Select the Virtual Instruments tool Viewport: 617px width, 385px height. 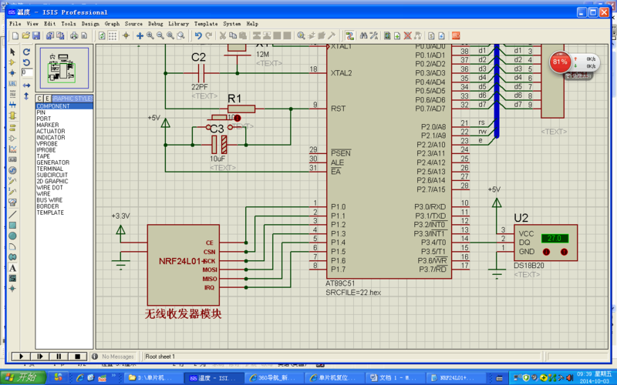12,203
